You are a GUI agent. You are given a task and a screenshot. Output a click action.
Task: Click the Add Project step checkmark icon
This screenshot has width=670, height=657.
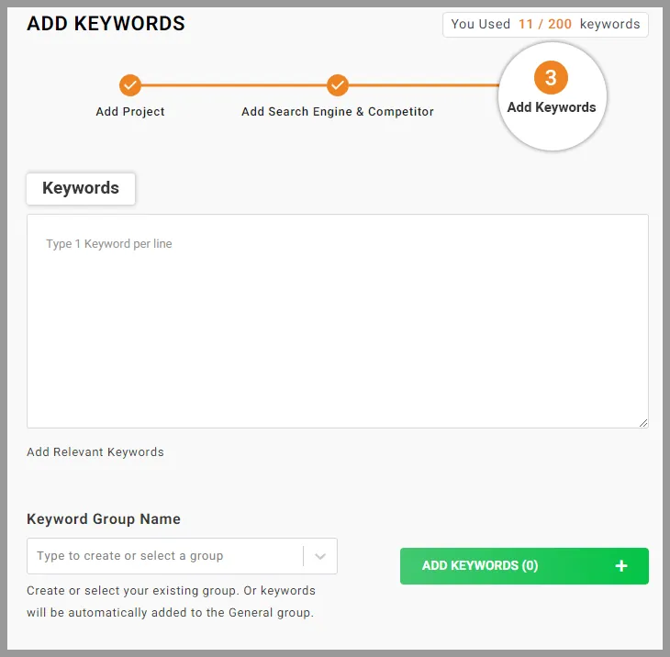tap(130, 85)
